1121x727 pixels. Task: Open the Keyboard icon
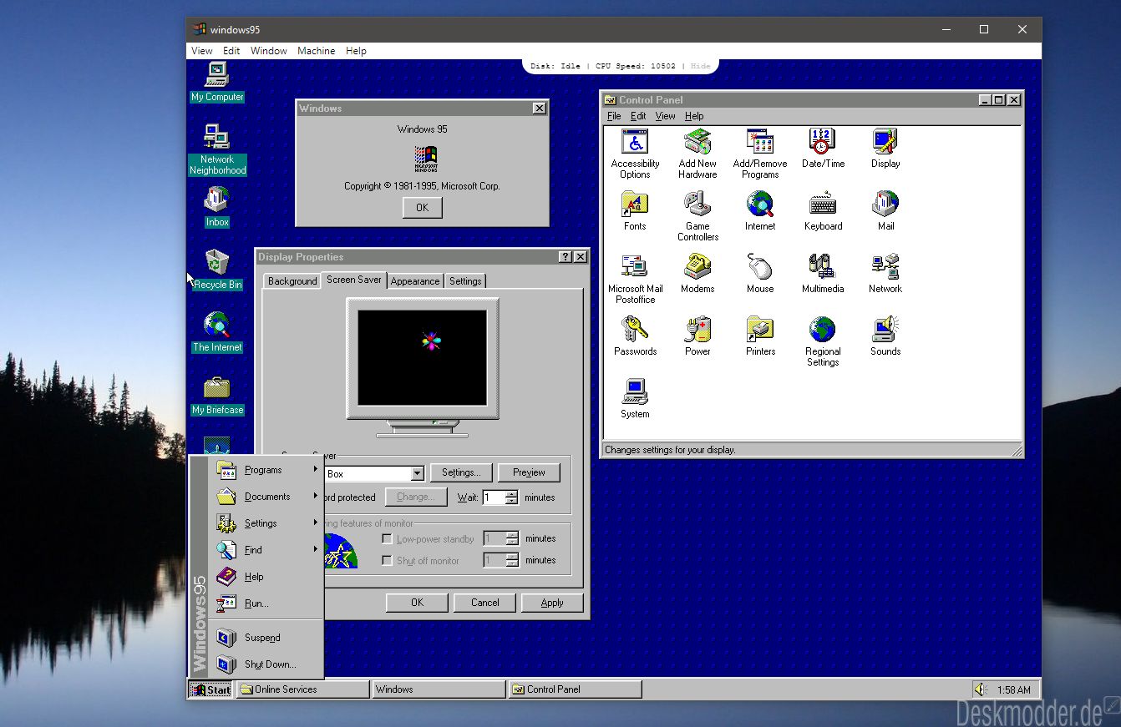823,211
